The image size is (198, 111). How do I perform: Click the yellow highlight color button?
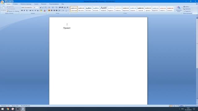point(41,10)
